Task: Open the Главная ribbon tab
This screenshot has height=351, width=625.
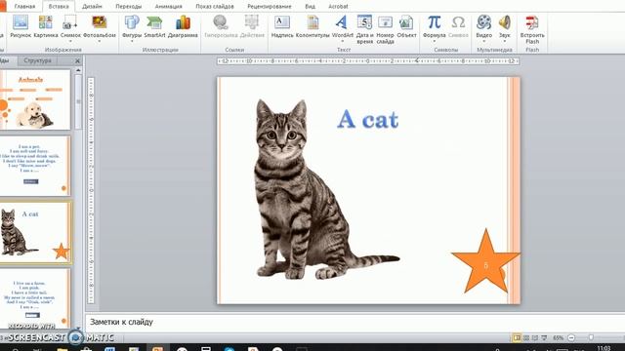Action: pos(24,7)
